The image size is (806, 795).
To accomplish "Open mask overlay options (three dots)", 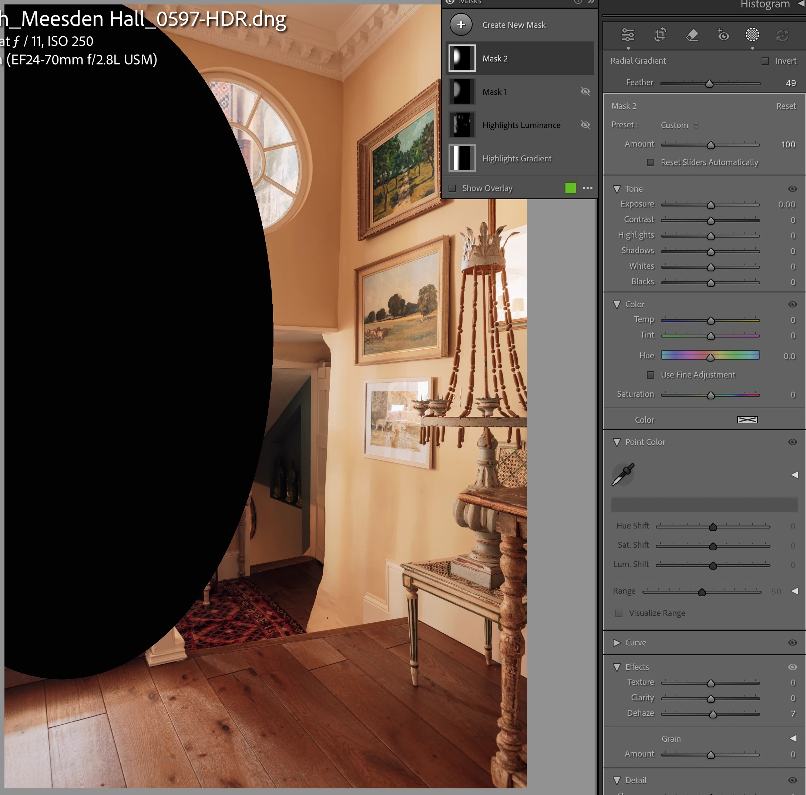I will tap(587, 188).
